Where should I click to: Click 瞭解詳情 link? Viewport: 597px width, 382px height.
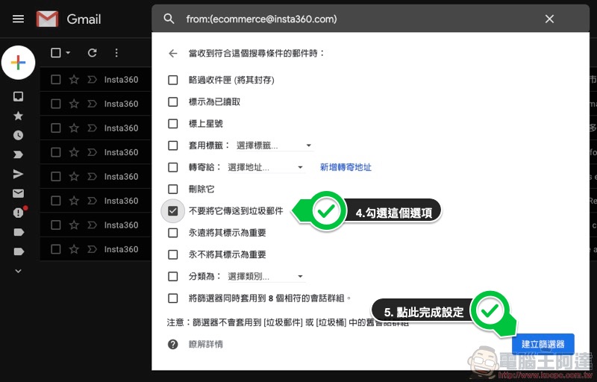coord(206,345)
